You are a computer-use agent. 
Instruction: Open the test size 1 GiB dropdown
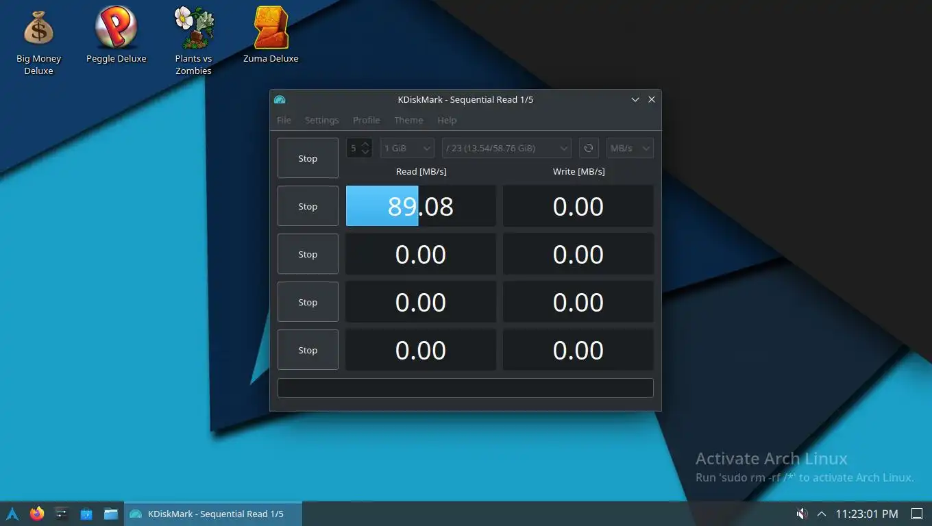(407, 148)
